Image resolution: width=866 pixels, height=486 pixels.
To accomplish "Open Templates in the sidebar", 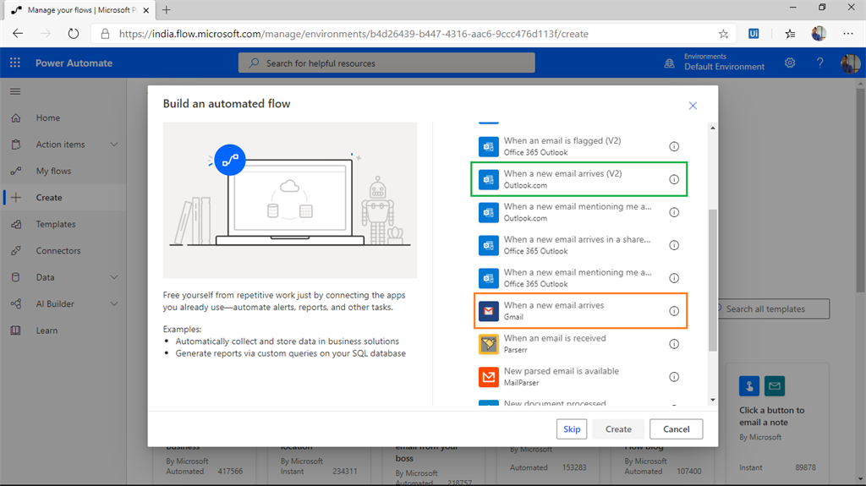I will [x=56, y=224].
